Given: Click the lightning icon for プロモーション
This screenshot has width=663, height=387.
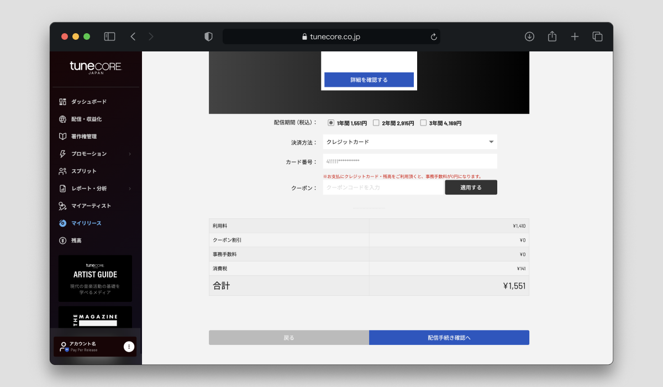Looking at the screenshot, I should coord(62,154).
